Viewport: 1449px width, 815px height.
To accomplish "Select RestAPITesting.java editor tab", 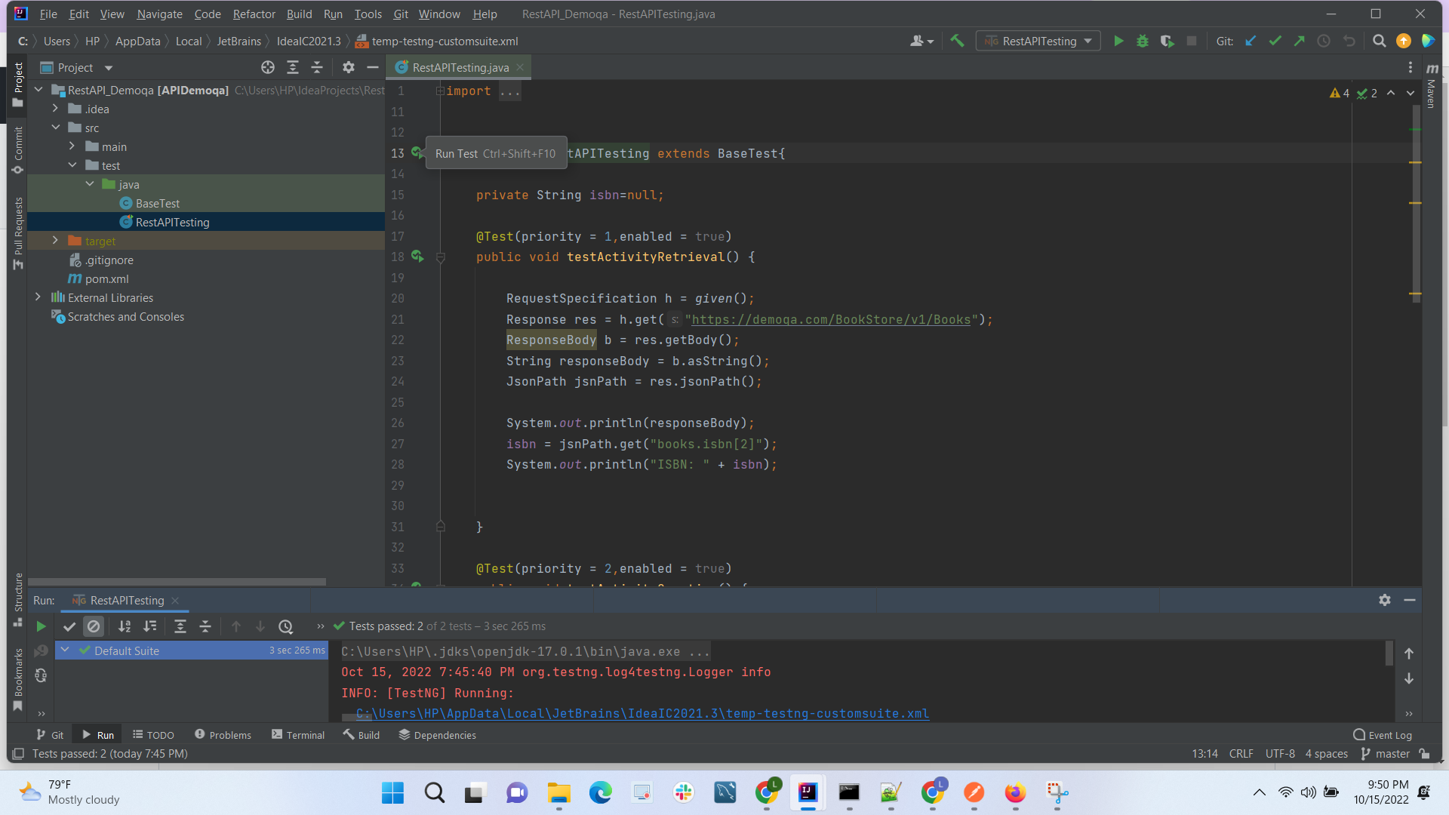I will coord(460,68).
